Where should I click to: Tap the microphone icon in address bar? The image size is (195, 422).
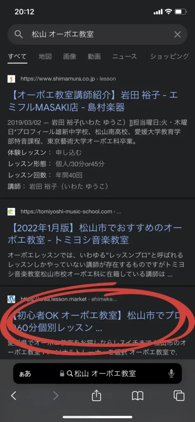tap(171, 373)
